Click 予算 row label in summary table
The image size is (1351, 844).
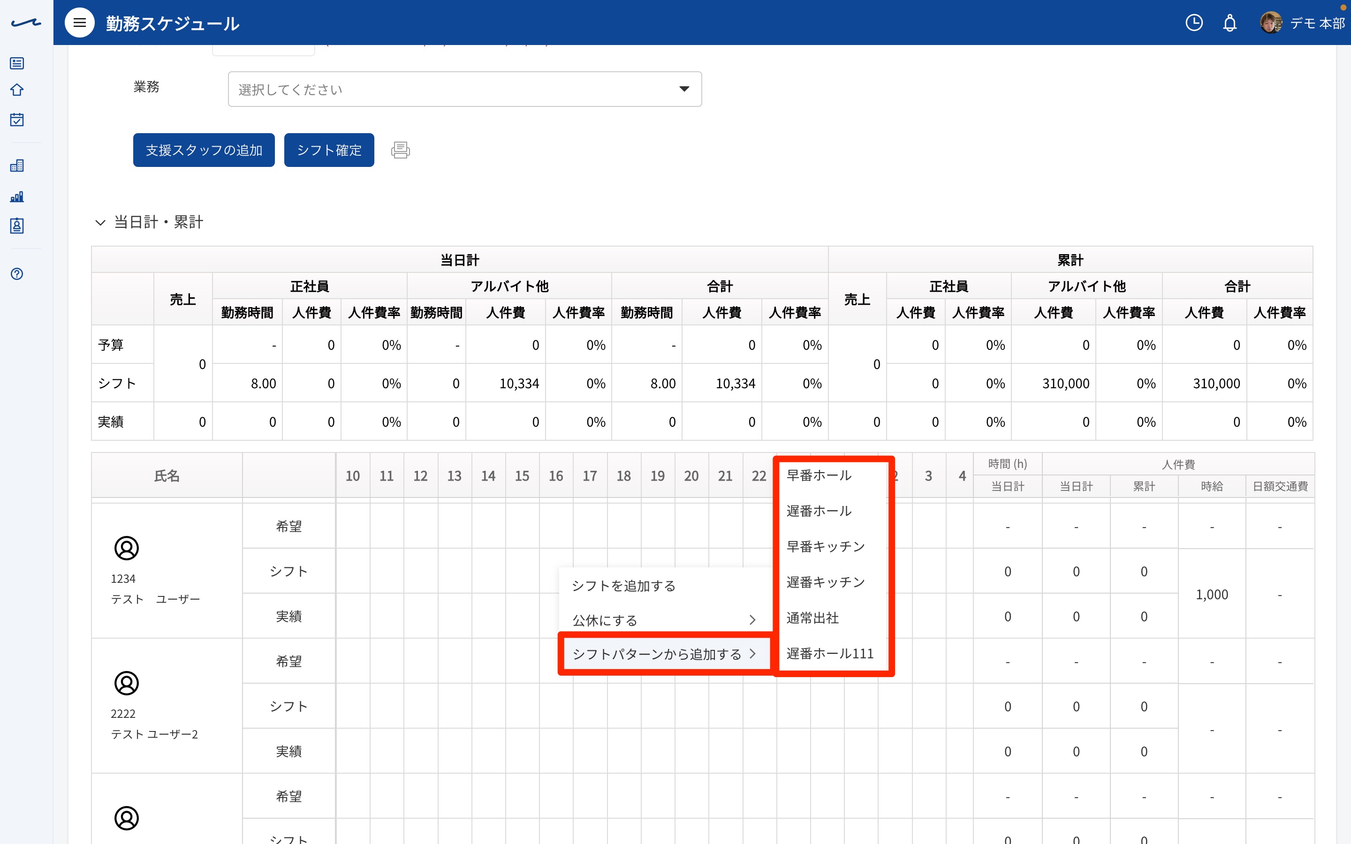tap(122, 345)
